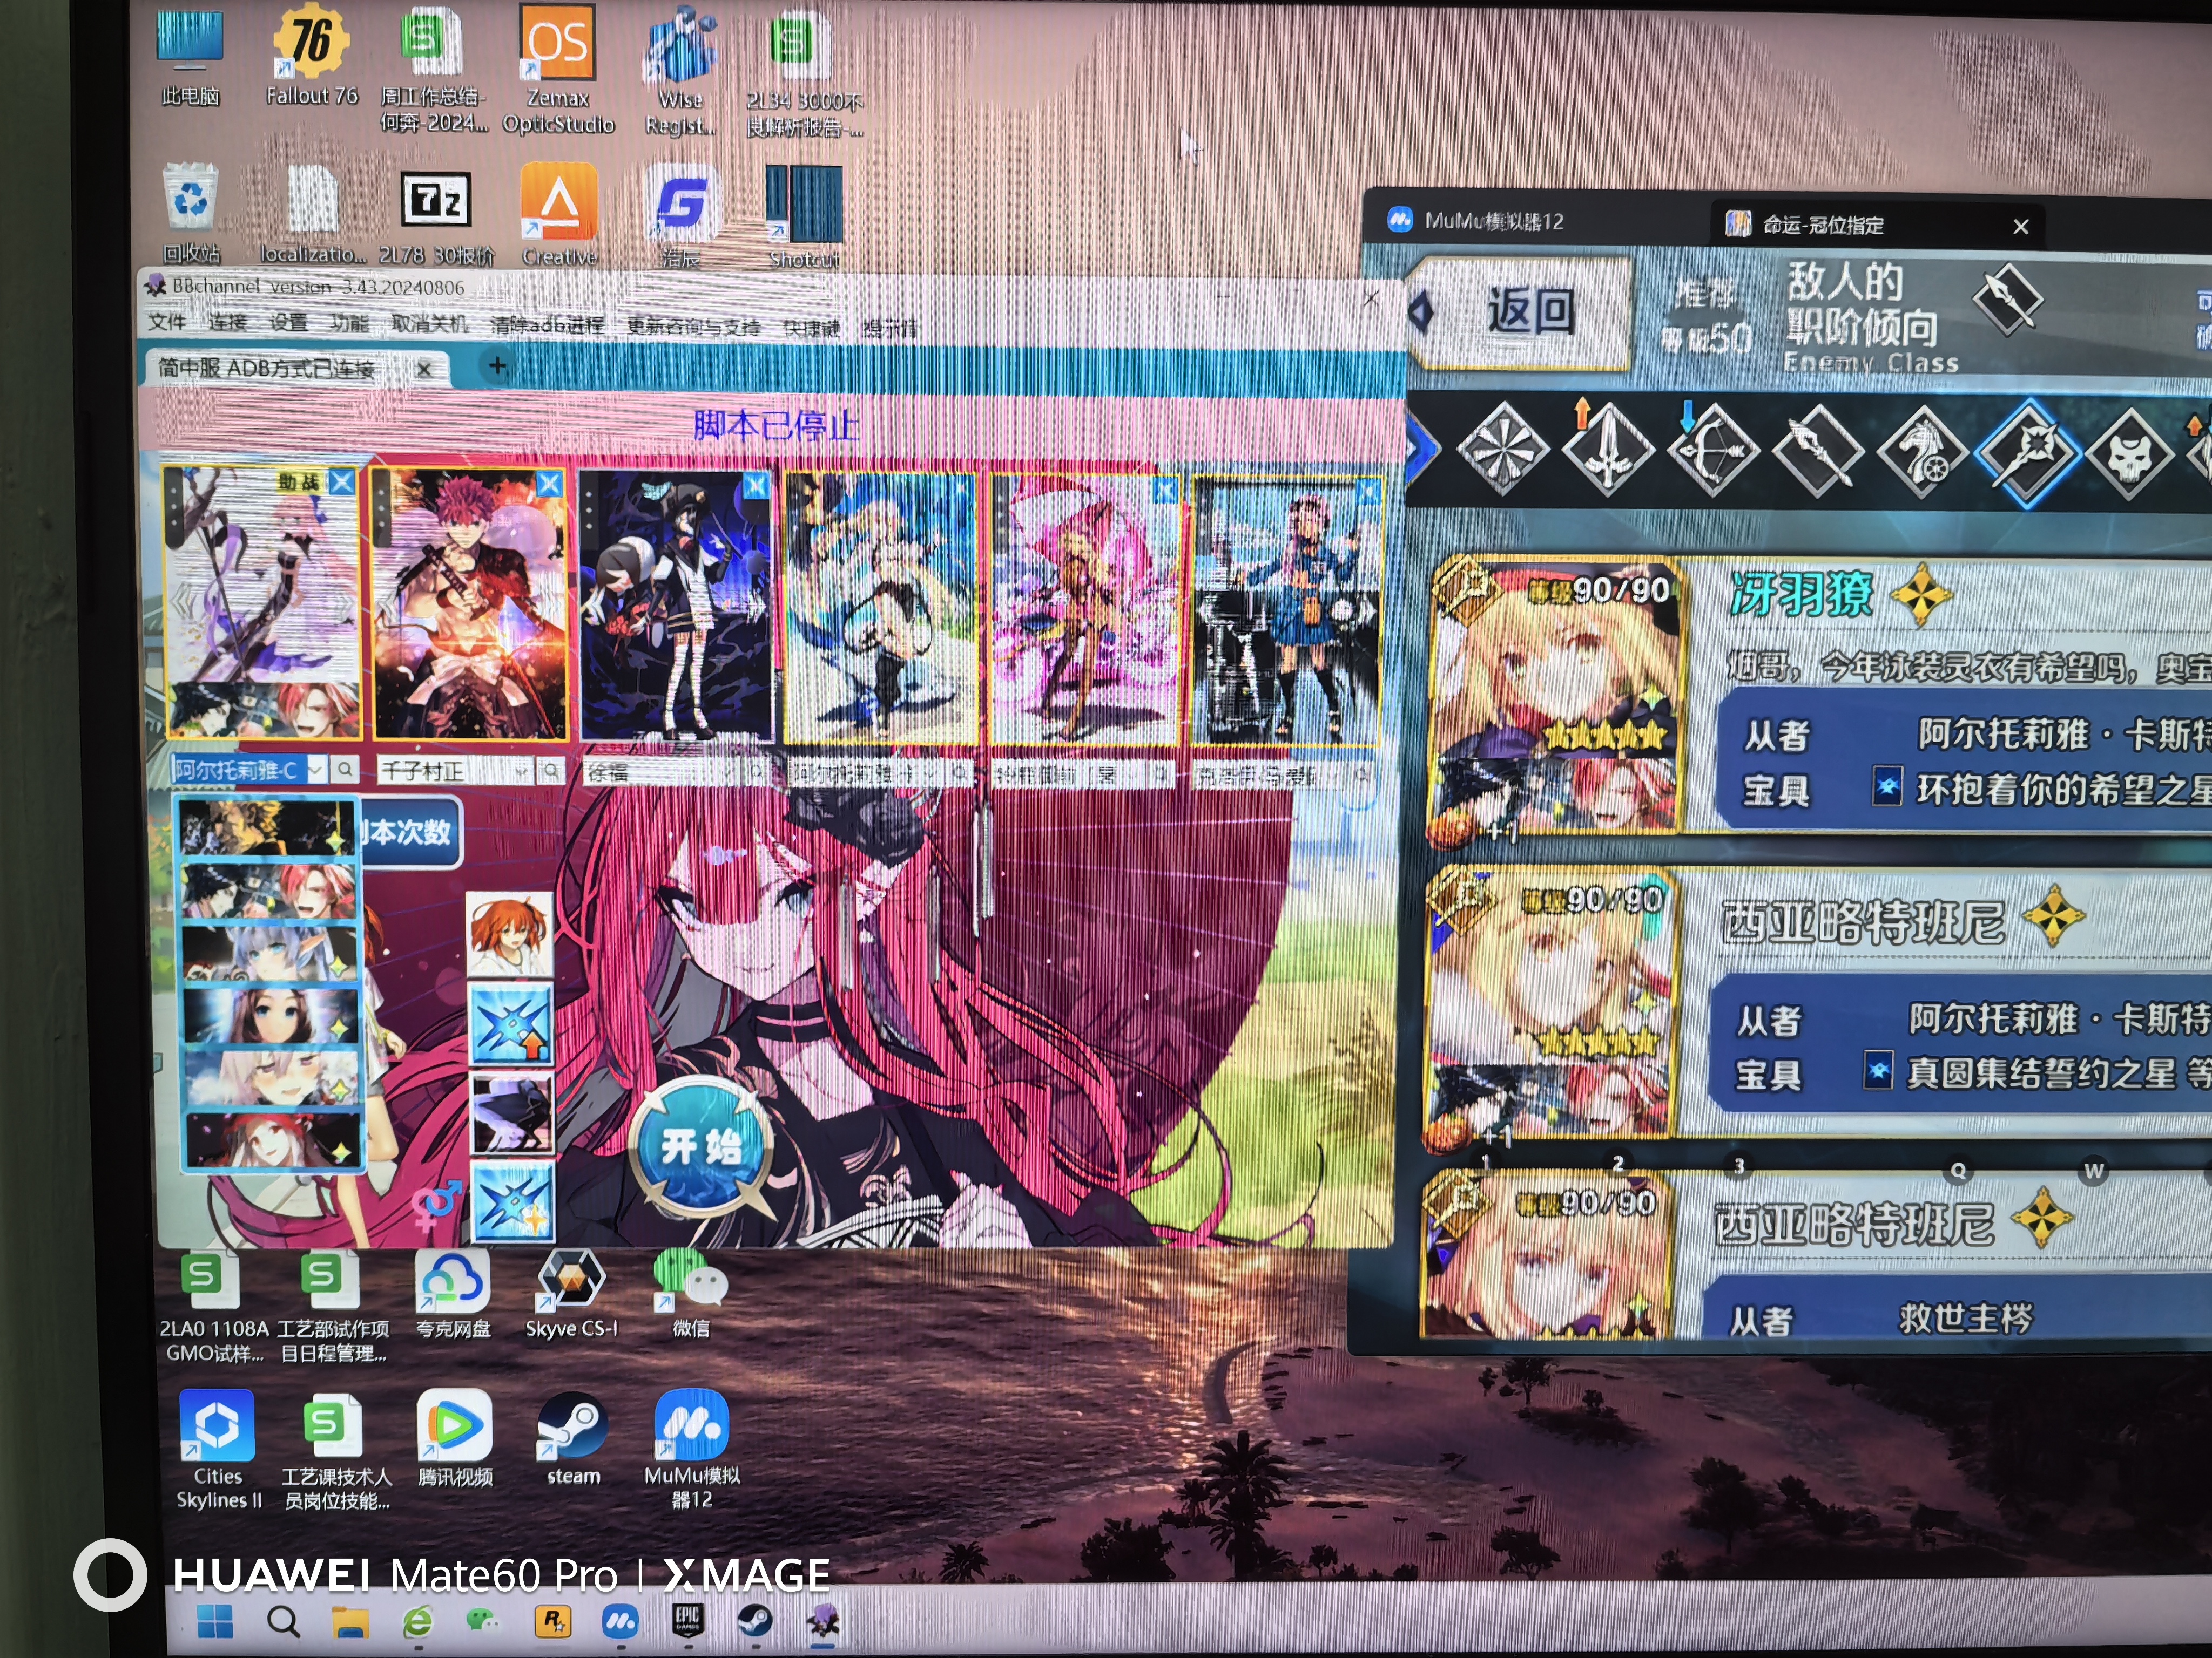Screen dimensions: 2212x1658
Task: Open the 设置 menu
Action: 288,323
